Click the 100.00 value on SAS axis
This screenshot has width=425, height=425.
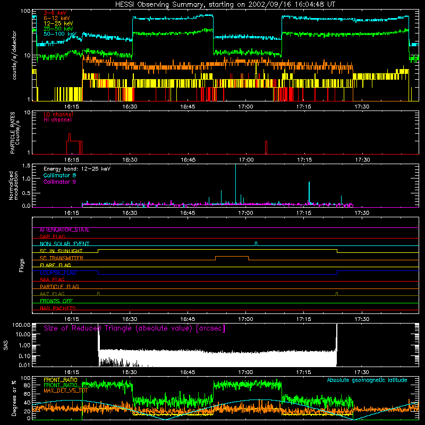(x=21, y=325)
